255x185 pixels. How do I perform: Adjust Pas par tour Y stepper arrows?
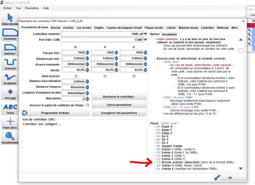(116, 52)
